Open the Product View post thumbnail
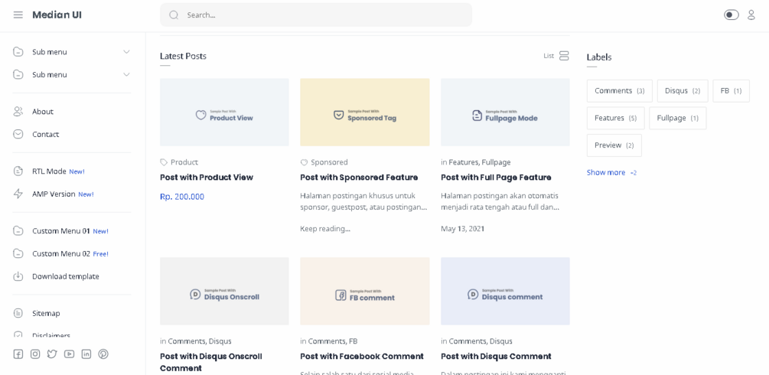Viewport: 769px width, 375px height. point(224,112)
